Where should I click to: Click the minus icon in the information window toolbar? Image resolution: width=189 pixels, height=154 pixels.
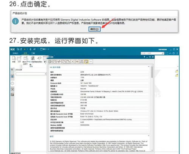click(x=91, y=62)
